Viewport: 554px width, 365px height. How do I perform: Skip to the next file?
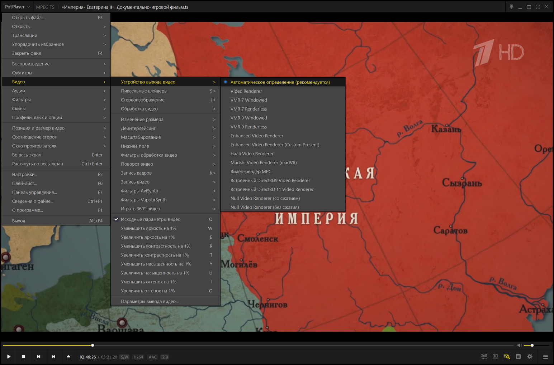(x=53, y=357)
